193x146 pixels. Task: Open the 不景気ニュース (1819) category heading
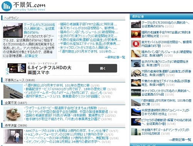click(20, 80)
